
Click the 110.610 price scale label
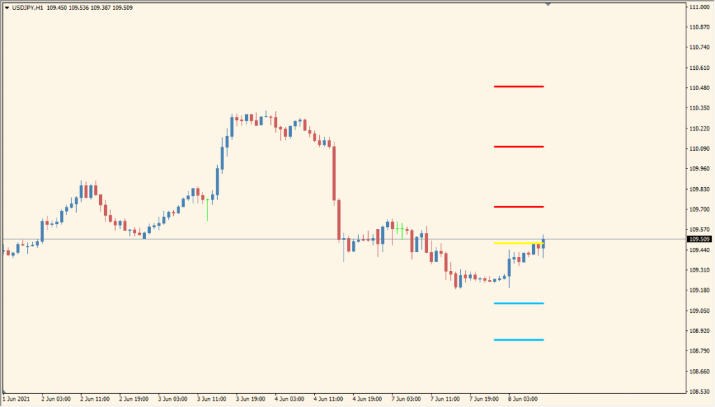(700, 68)
